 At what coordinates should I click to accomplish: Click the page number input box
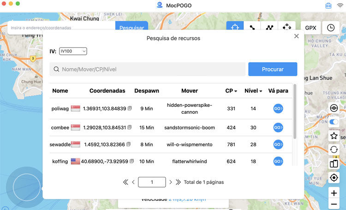(x=151, y=182)
